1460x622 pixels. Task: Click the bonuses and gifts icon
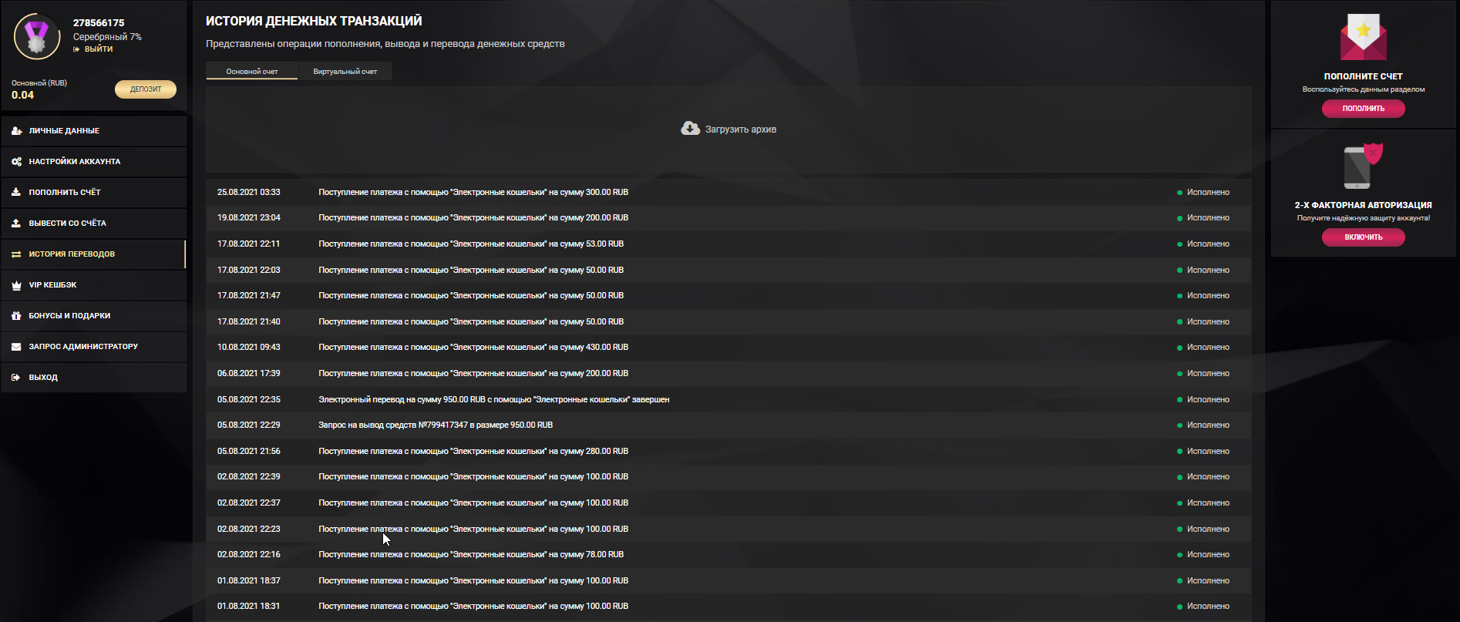[x=16, y=316]
